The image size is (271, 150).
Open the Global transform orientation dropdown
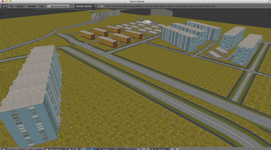(108, 149)
